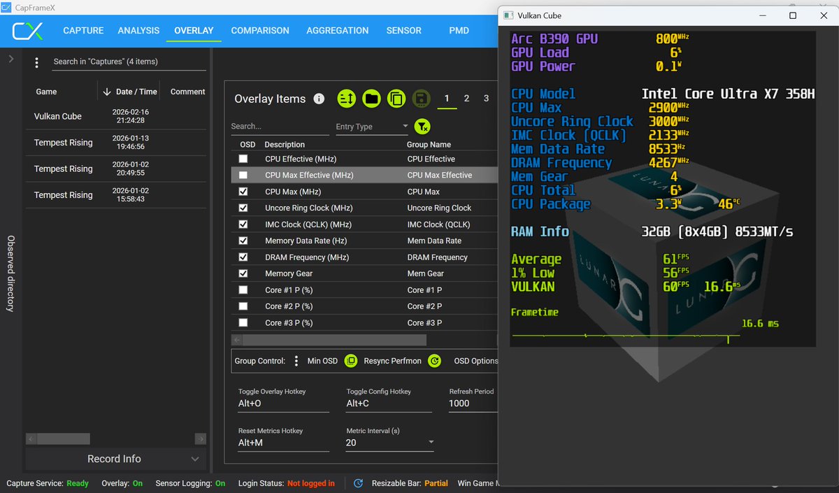Click the copy overlay configuration icon
The image size is (839, 493).
click(396, 99)
